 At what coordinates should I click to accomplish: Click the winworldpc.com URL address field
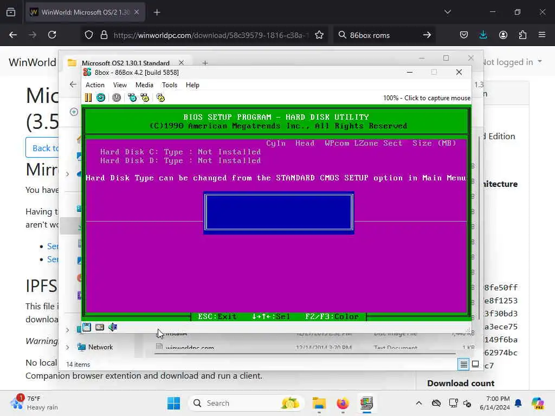(x=211, y=35)
